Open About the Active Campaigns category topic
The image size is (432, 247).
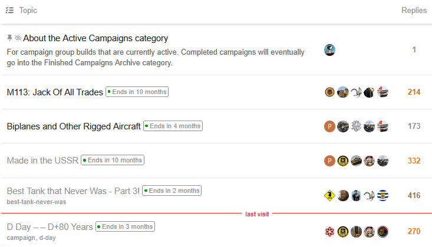click(x=95, y=38)
